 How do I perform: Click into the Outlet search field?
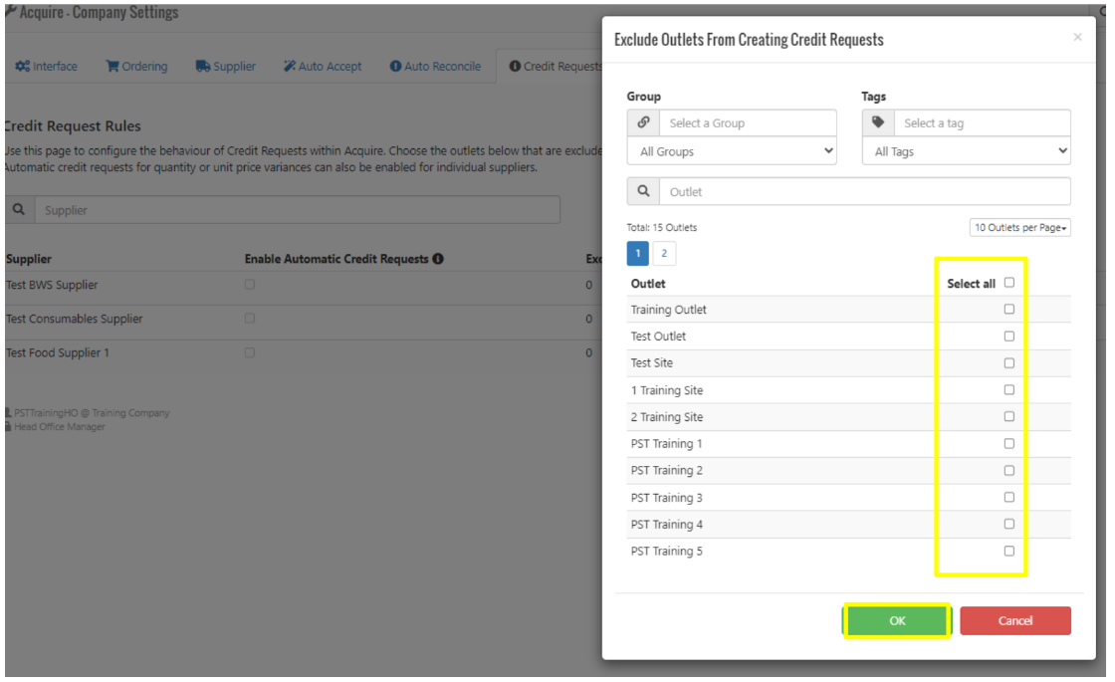tap(864, 191)
